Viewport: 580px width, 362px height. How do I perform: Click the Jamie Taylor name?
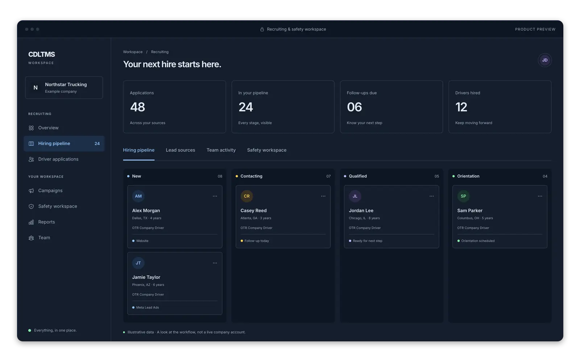[146, 277]
